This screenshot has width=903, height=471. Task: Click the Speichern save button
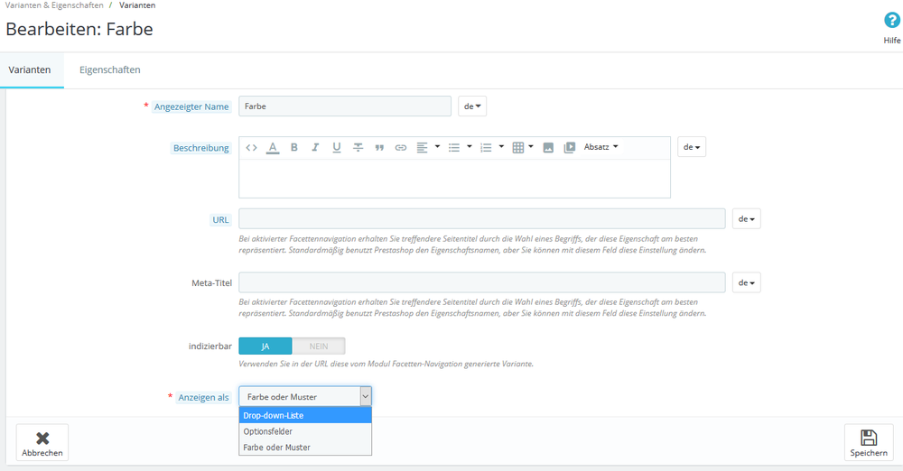(869, 443)
